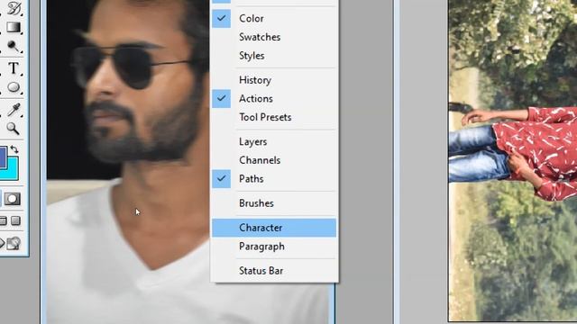Activate the rotated outdoor photo document
Screen dimensions: 577x324
(x=513, y=160)
